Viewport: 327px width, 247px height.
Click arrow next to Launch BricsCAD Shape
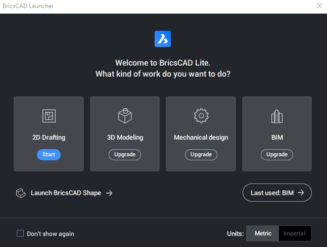pyautogui.click(x=109, y=193)
